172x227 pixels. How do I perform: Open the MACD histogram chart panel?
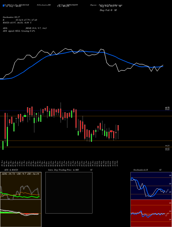click(x=21, y=213)
